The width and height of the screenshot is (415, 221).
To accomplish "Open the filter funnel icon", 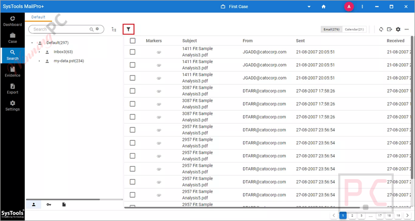I will coord(128,30).
